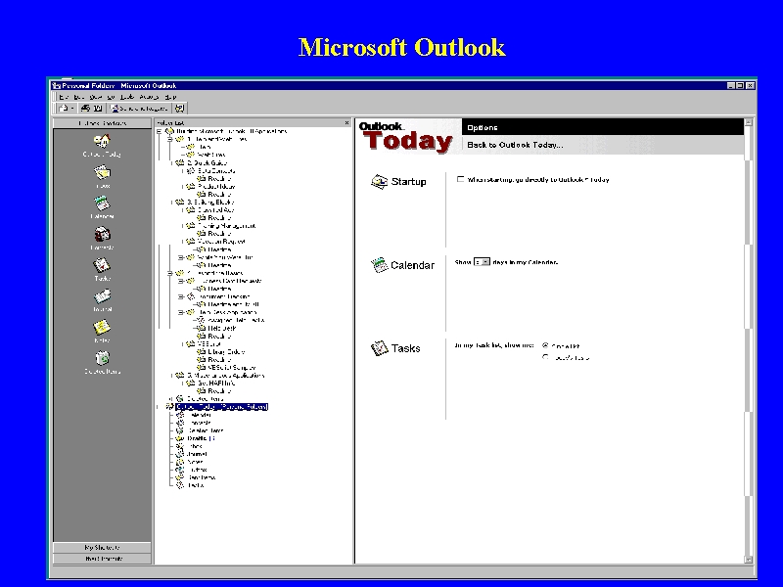Select "Assigned Help Tasks" folder in tree
Screen dimensions: 783x587
236,320
